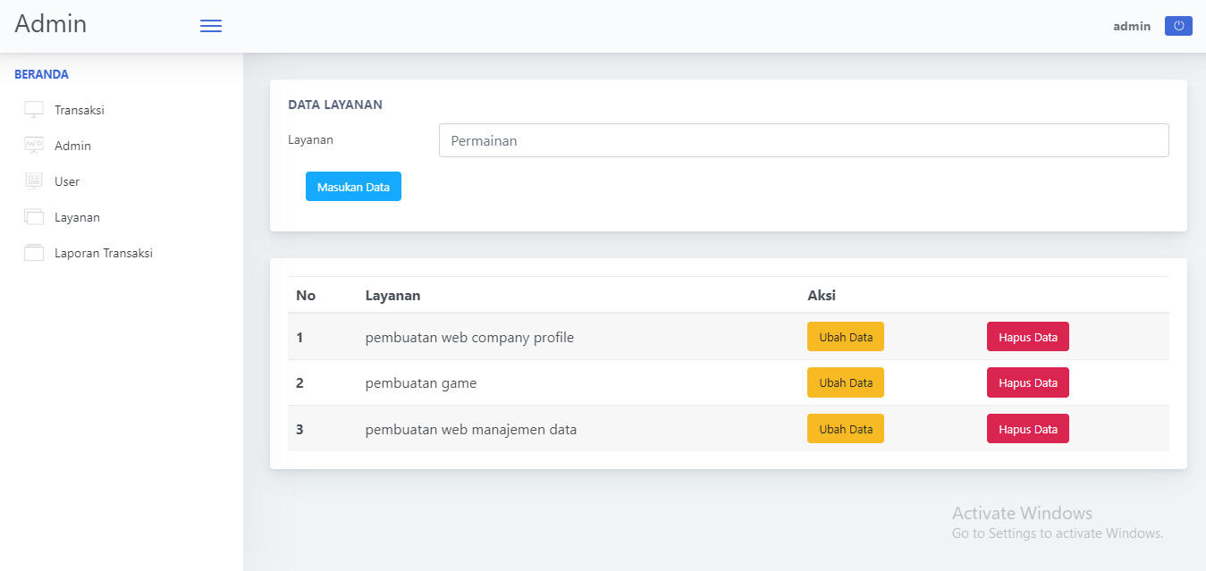This screenshot has height=571, width=1206.
Task: Delete pembuatan web company profile row
Action: coord(1027,337)
